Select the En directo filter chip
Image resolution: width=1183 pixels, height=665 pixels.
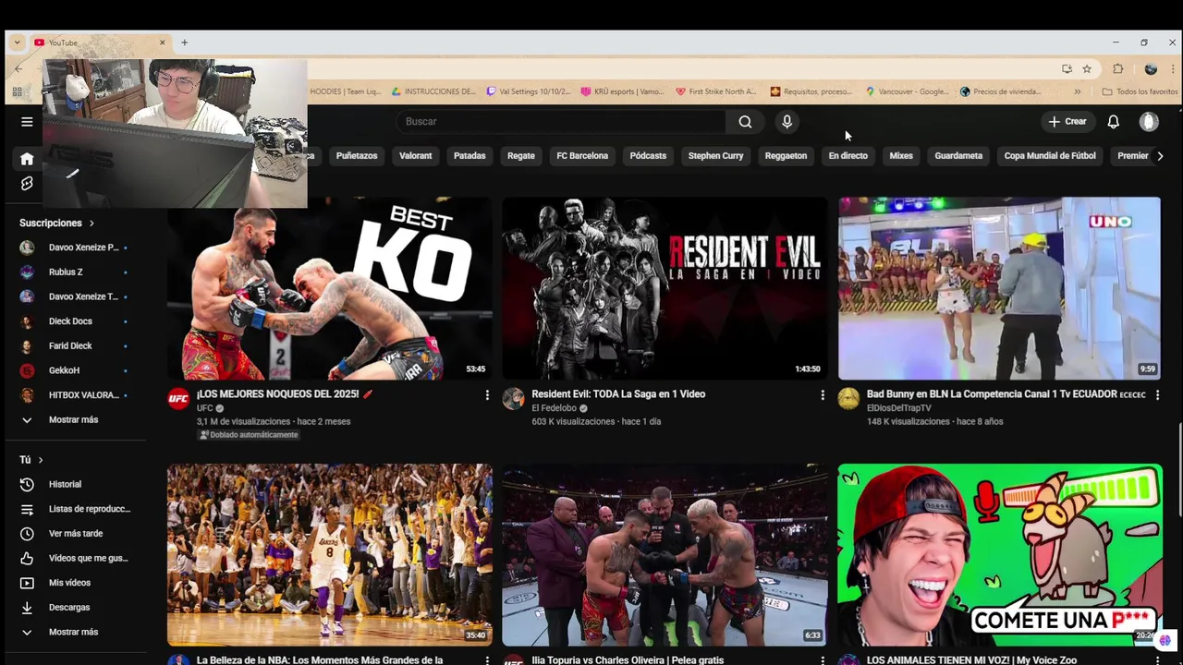tap(848, 156)
